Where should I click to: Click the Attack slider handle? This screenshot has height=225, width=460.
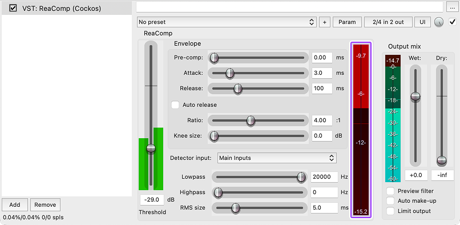tap(229, 73)
